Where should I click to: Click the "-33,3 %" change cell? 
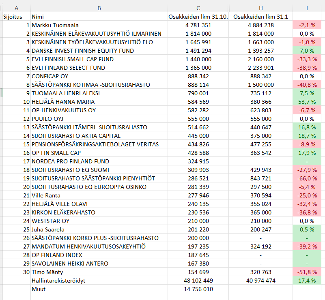[x=307, y=59]
